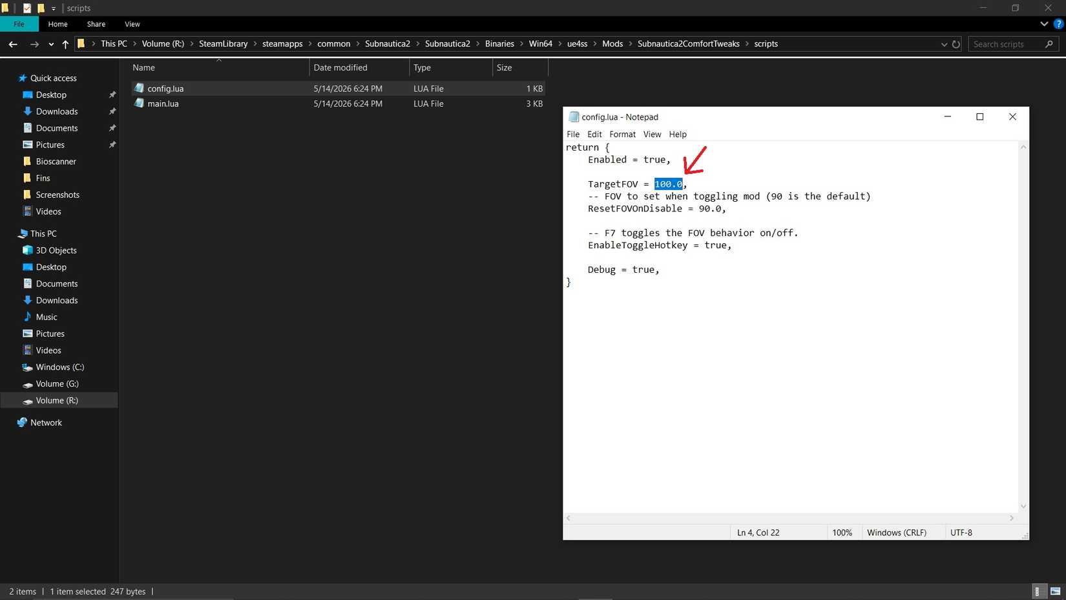This screenshot has width=1066, height=600.
Task: Open recent locations dropdown arrow
Action: pos(51,45)
